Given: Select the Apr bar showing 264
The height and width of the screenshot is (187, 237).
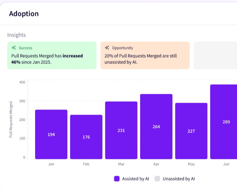Looking at the screenshot, I should 156,126.
